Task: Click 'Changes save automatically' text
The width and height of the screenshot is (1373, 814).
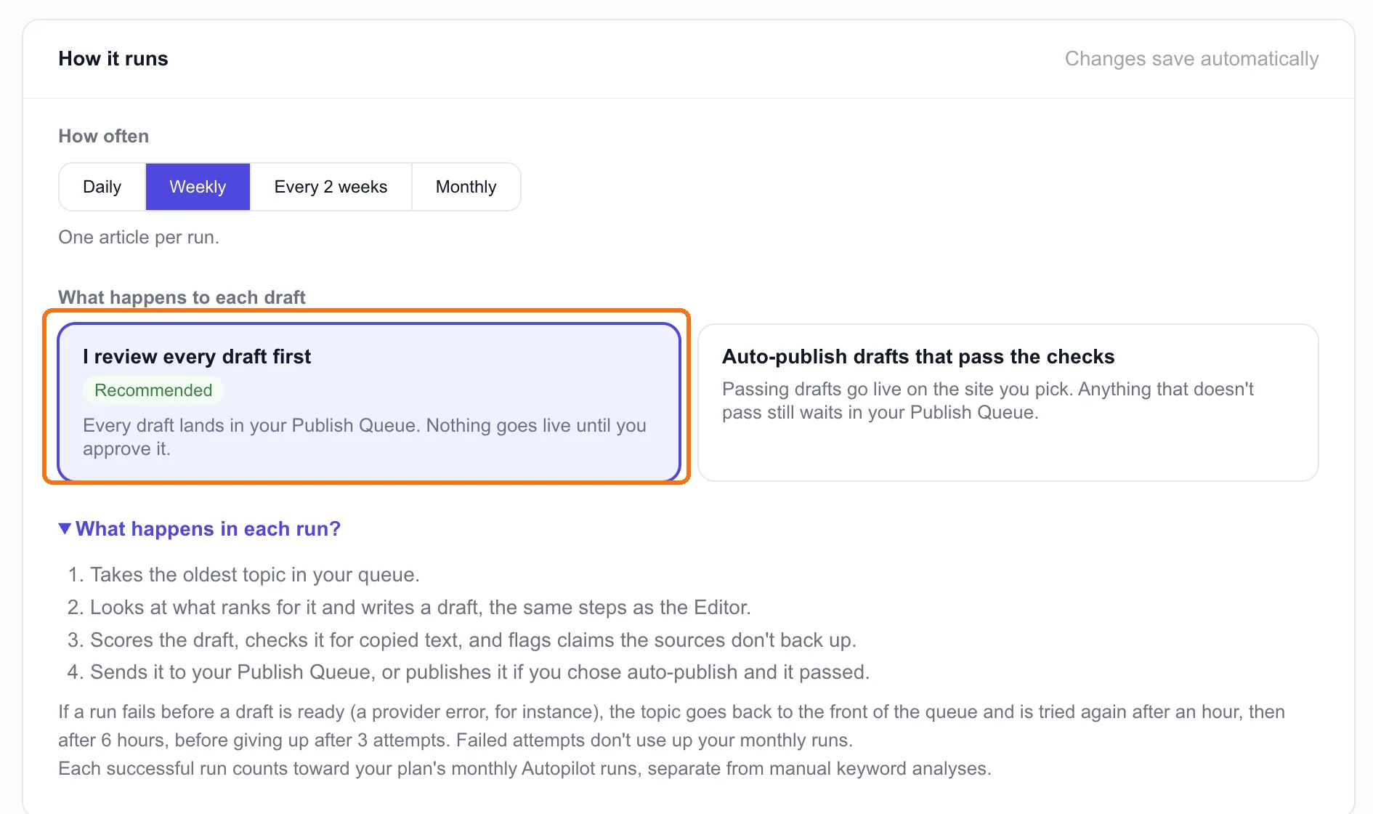Action: 1191,59
